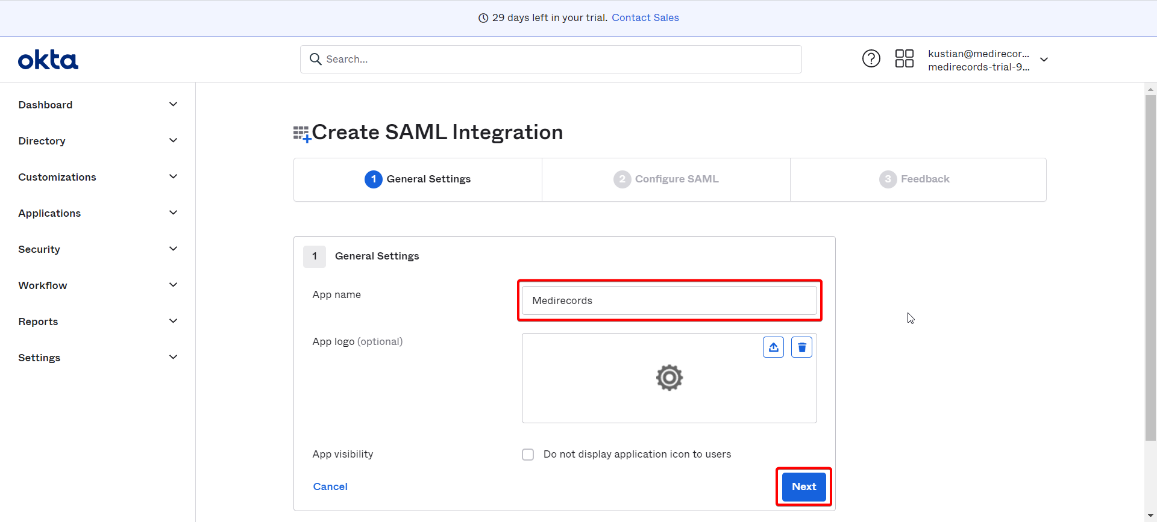Click the Create SAML Integration grid icon

click(x=302, y=134)
